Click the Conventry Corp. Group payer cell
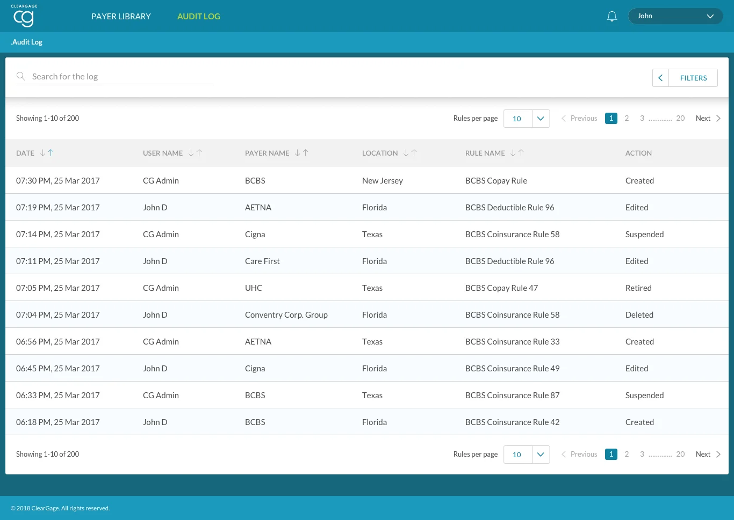734x520 pixels. [x=286, y=314]
